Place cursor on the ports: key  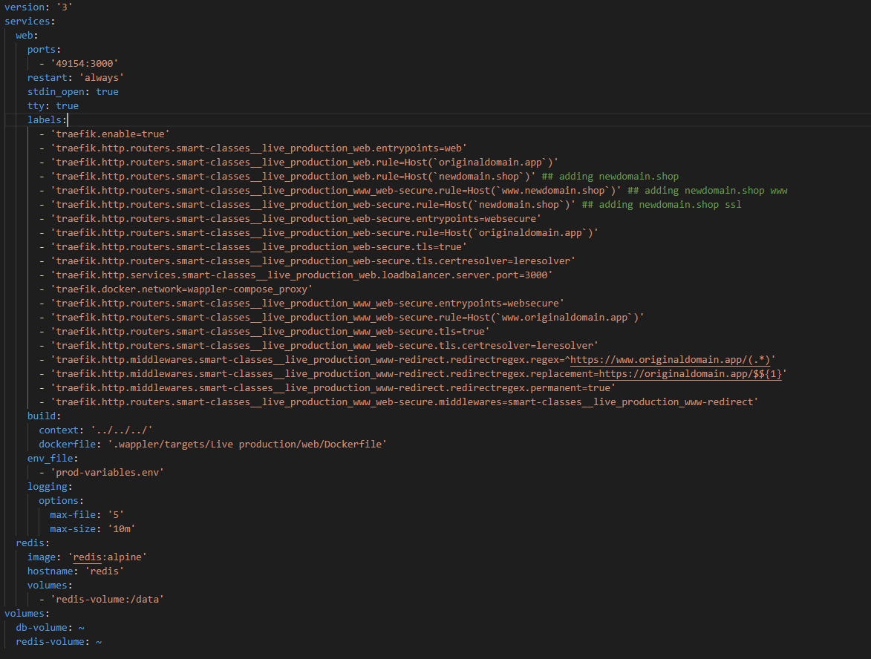pyautogui.click(x=45, y=50)
